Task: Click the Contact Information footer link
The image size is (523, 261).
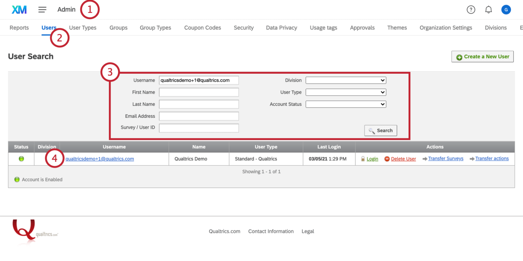Action: 271,231
